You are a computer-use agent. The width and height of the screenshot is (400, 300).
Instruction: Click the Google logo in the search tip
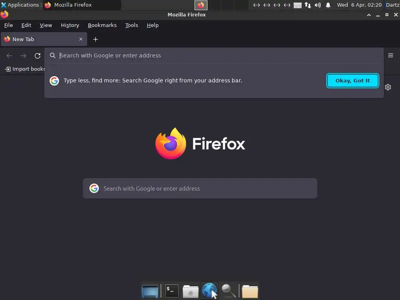click(54, 80)
